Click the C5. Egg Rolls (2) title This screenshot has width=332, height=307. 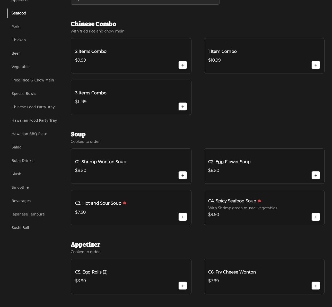(x=91, y=272)
